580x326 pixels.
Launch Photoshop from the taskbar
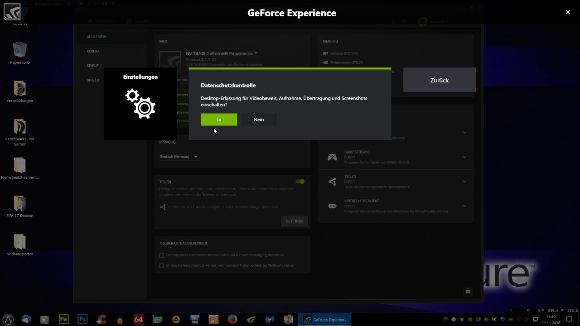tap(82, 319)
